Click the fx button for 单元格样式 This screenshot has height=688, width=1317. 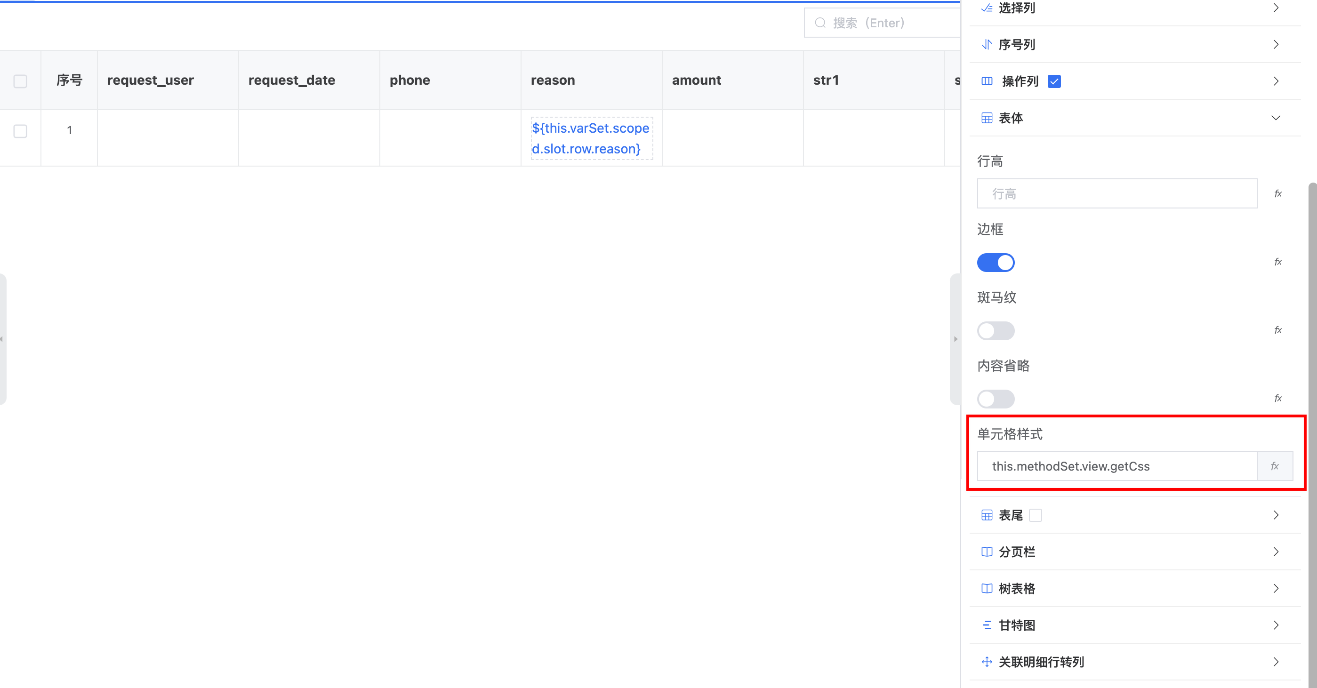(1275, 466)
